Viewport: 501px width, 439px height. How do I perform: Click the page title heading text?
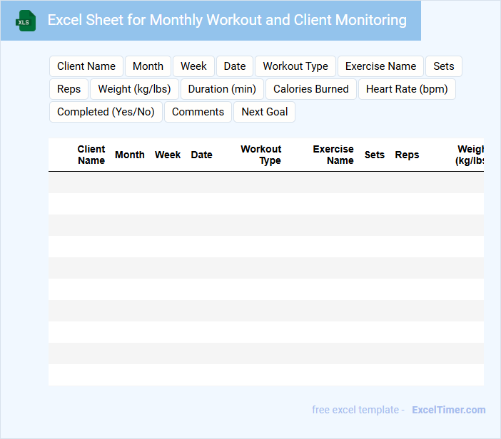click(x=227, y=20)
